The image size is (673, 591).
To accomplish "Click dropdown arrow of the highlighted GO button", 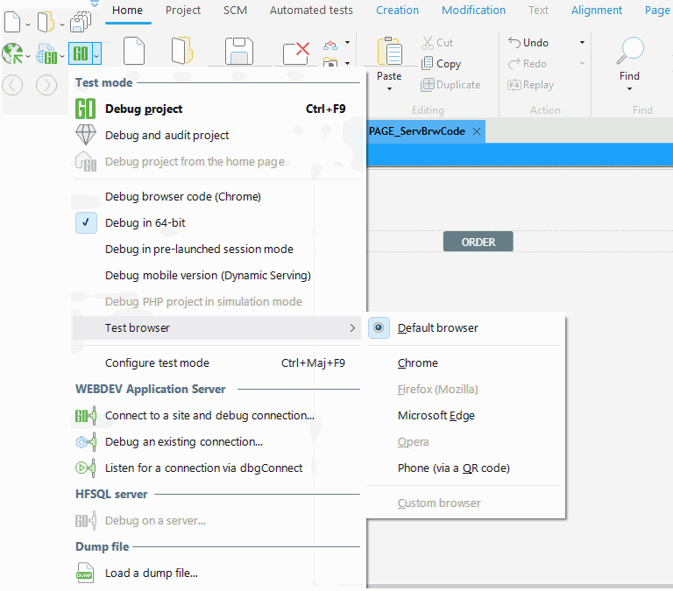I will 96,54.
